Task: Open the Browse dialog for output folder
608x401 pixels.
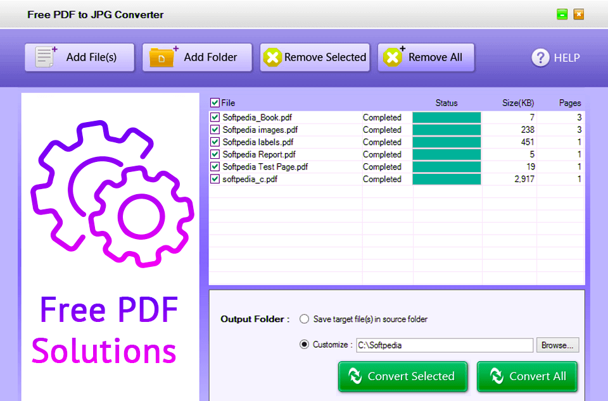Action: (x=557, y=345)
